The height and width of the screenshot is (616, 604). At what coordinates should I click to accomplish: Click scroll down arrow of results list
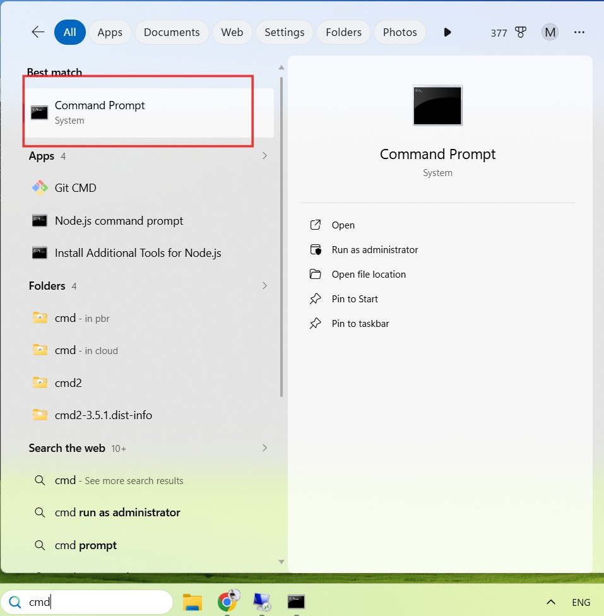click(281, 562)
